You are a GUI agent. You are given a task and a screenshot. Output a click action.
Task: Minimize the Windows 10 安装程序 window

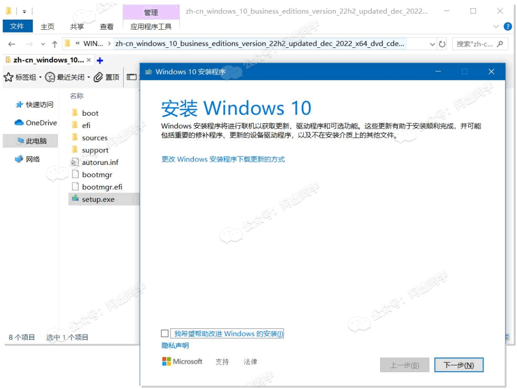point(438,71)
